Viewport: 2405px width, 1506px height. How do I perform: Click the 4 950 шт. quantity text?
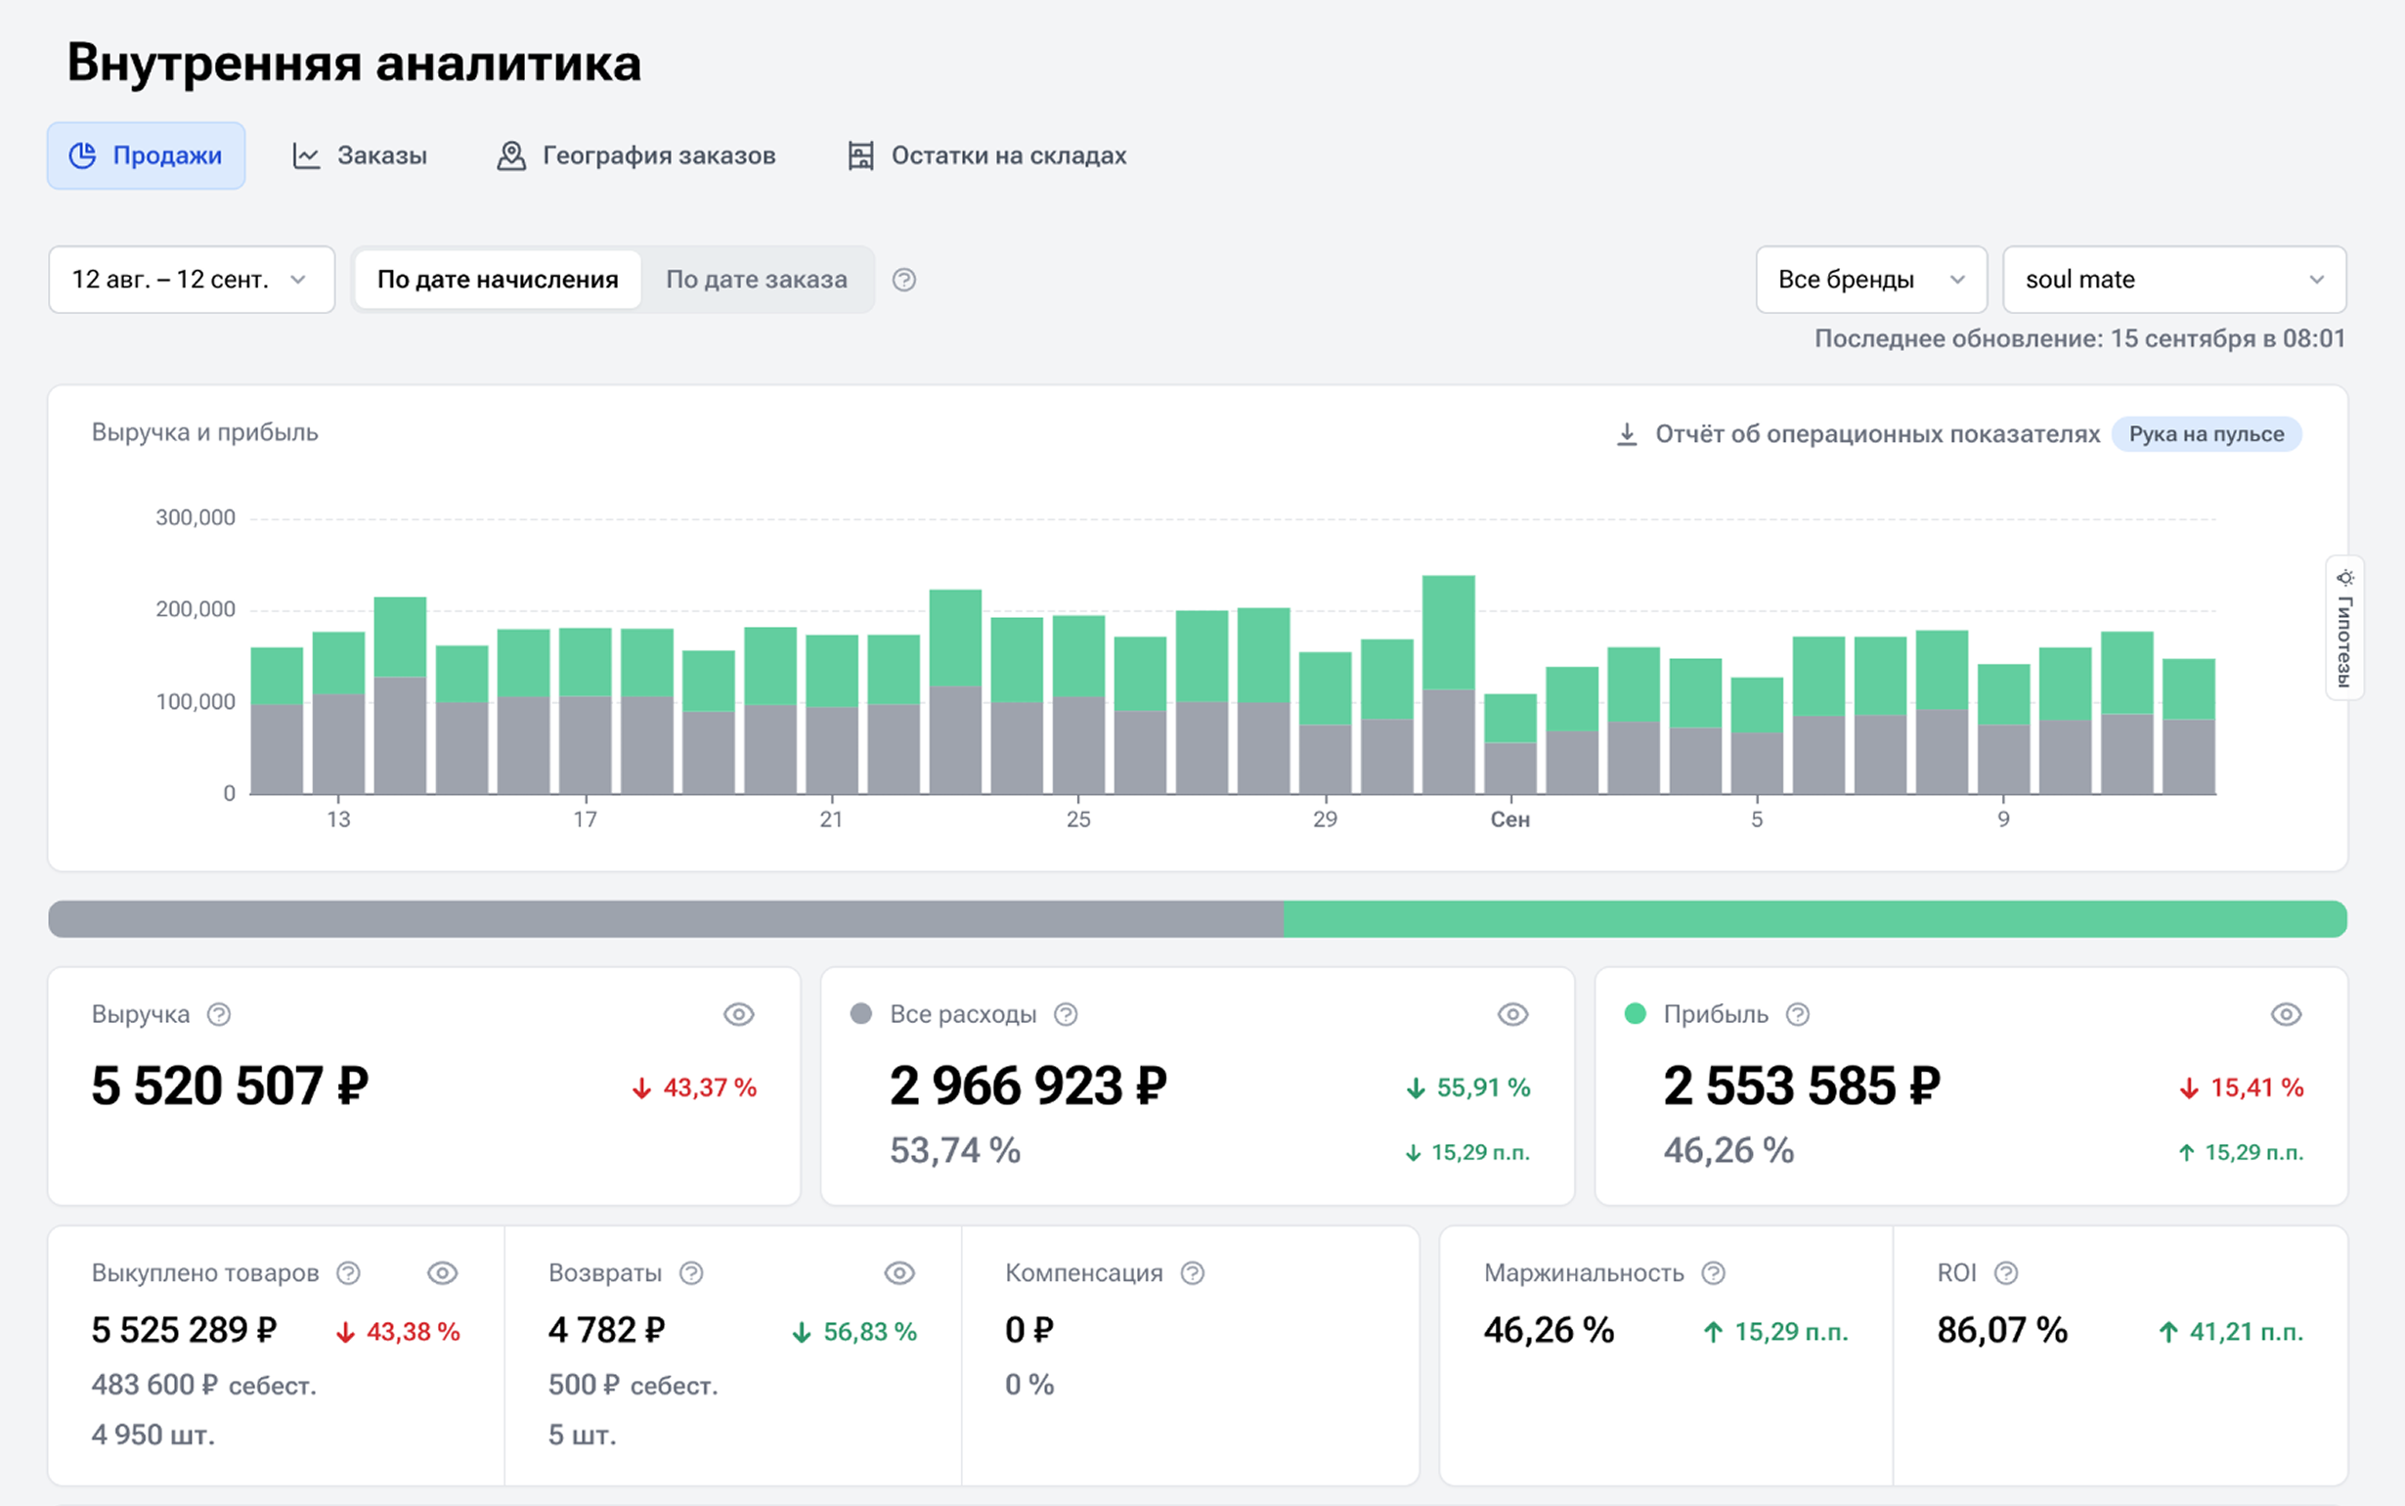click(153, 1436)
